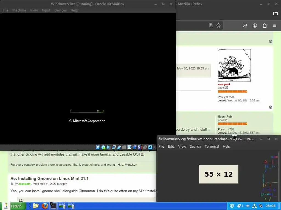The image size is (281, 210).
Task: Open the network adapters indicator in VirtualBox
Action: (x=114, y=147)
